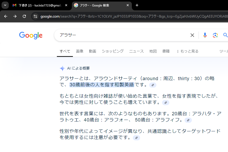228x152 pixels.
Task: Open a new browser tab
Action: (137, 5)
